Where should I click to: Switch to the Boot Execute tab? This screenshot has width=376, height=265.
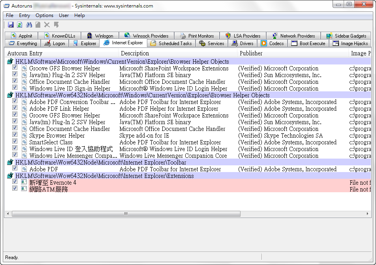pyautogui.click(x=308, y=44)
